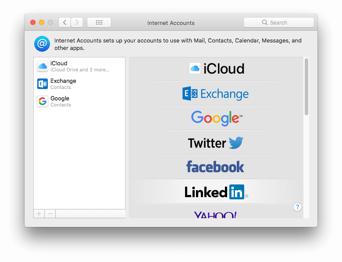This screenshot has width=342, height=262.
Task: Choose Twitter as the account type
Action: click(x=216, y=142)
